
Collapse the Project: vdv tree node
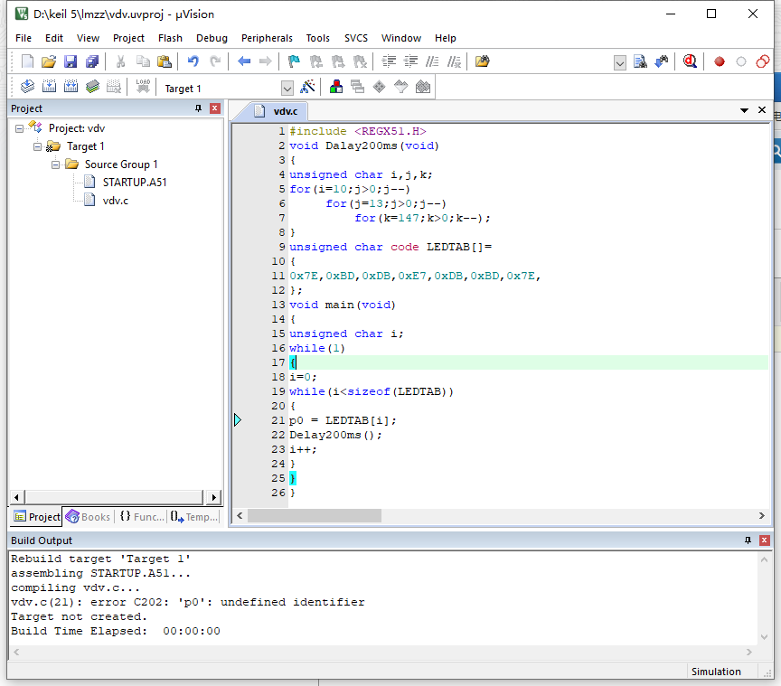pos(19,128)
